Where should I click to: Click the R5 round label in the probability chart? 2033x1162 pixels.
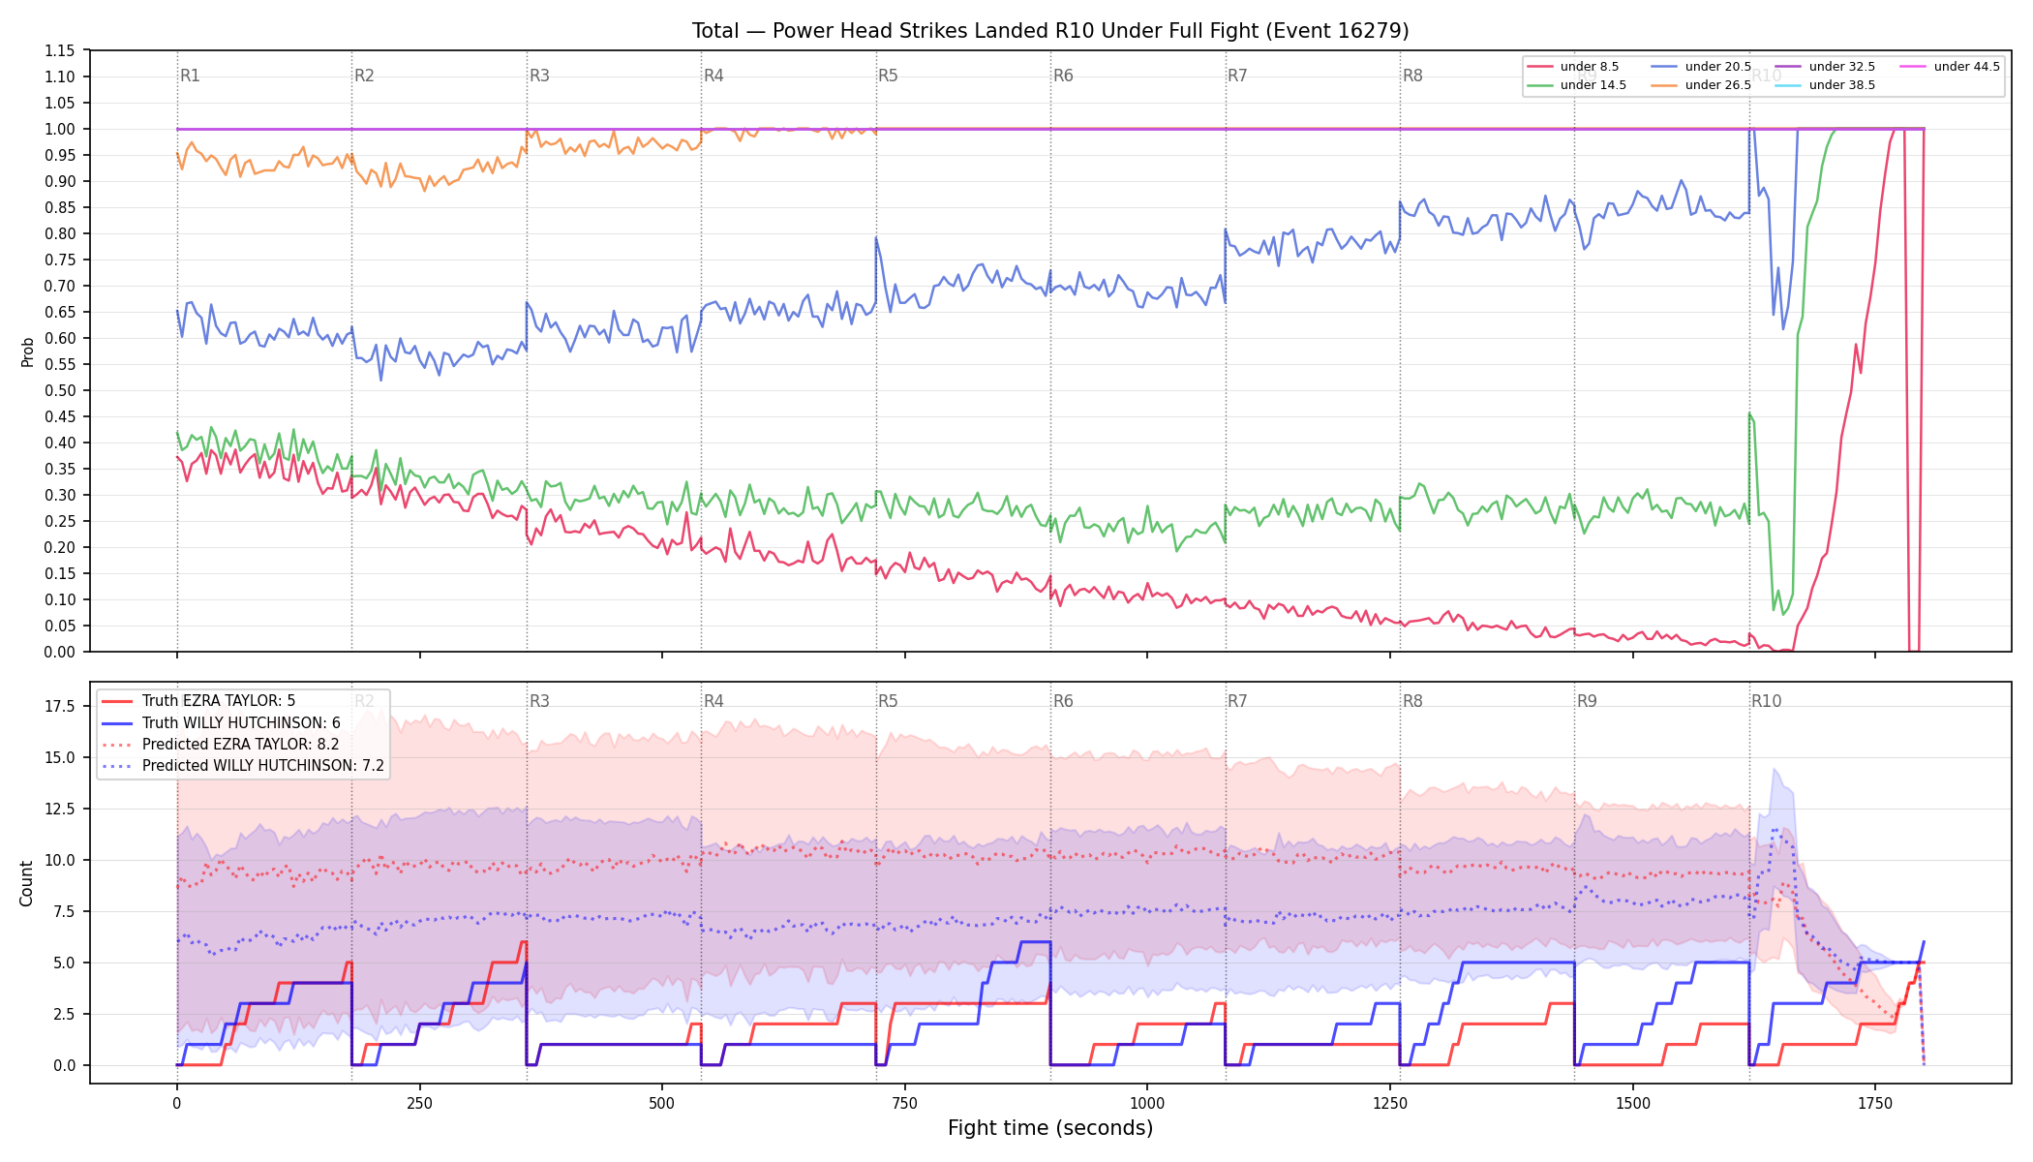coord(888,76)
